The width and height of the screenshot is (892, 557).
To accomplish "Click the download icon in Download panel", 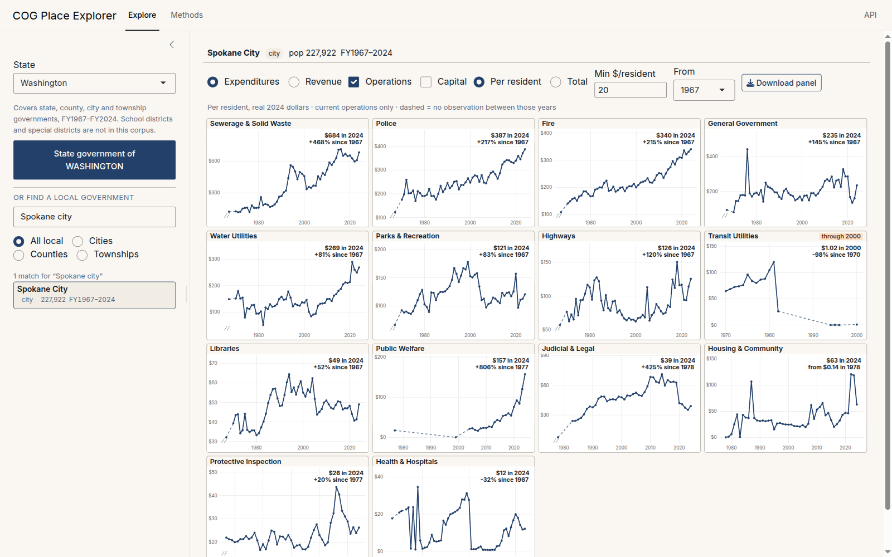I will click(750, 83).
